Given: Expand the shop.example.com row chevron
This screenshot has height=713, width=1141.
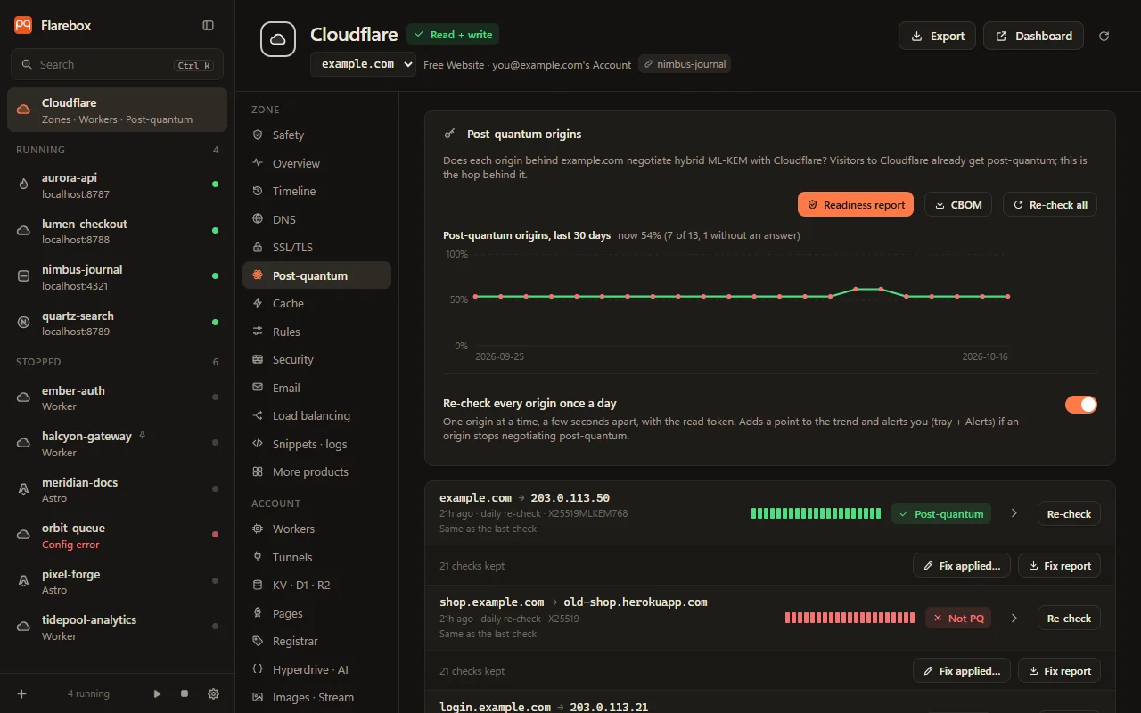Looking at the screenshot, I should point(1014,618).
